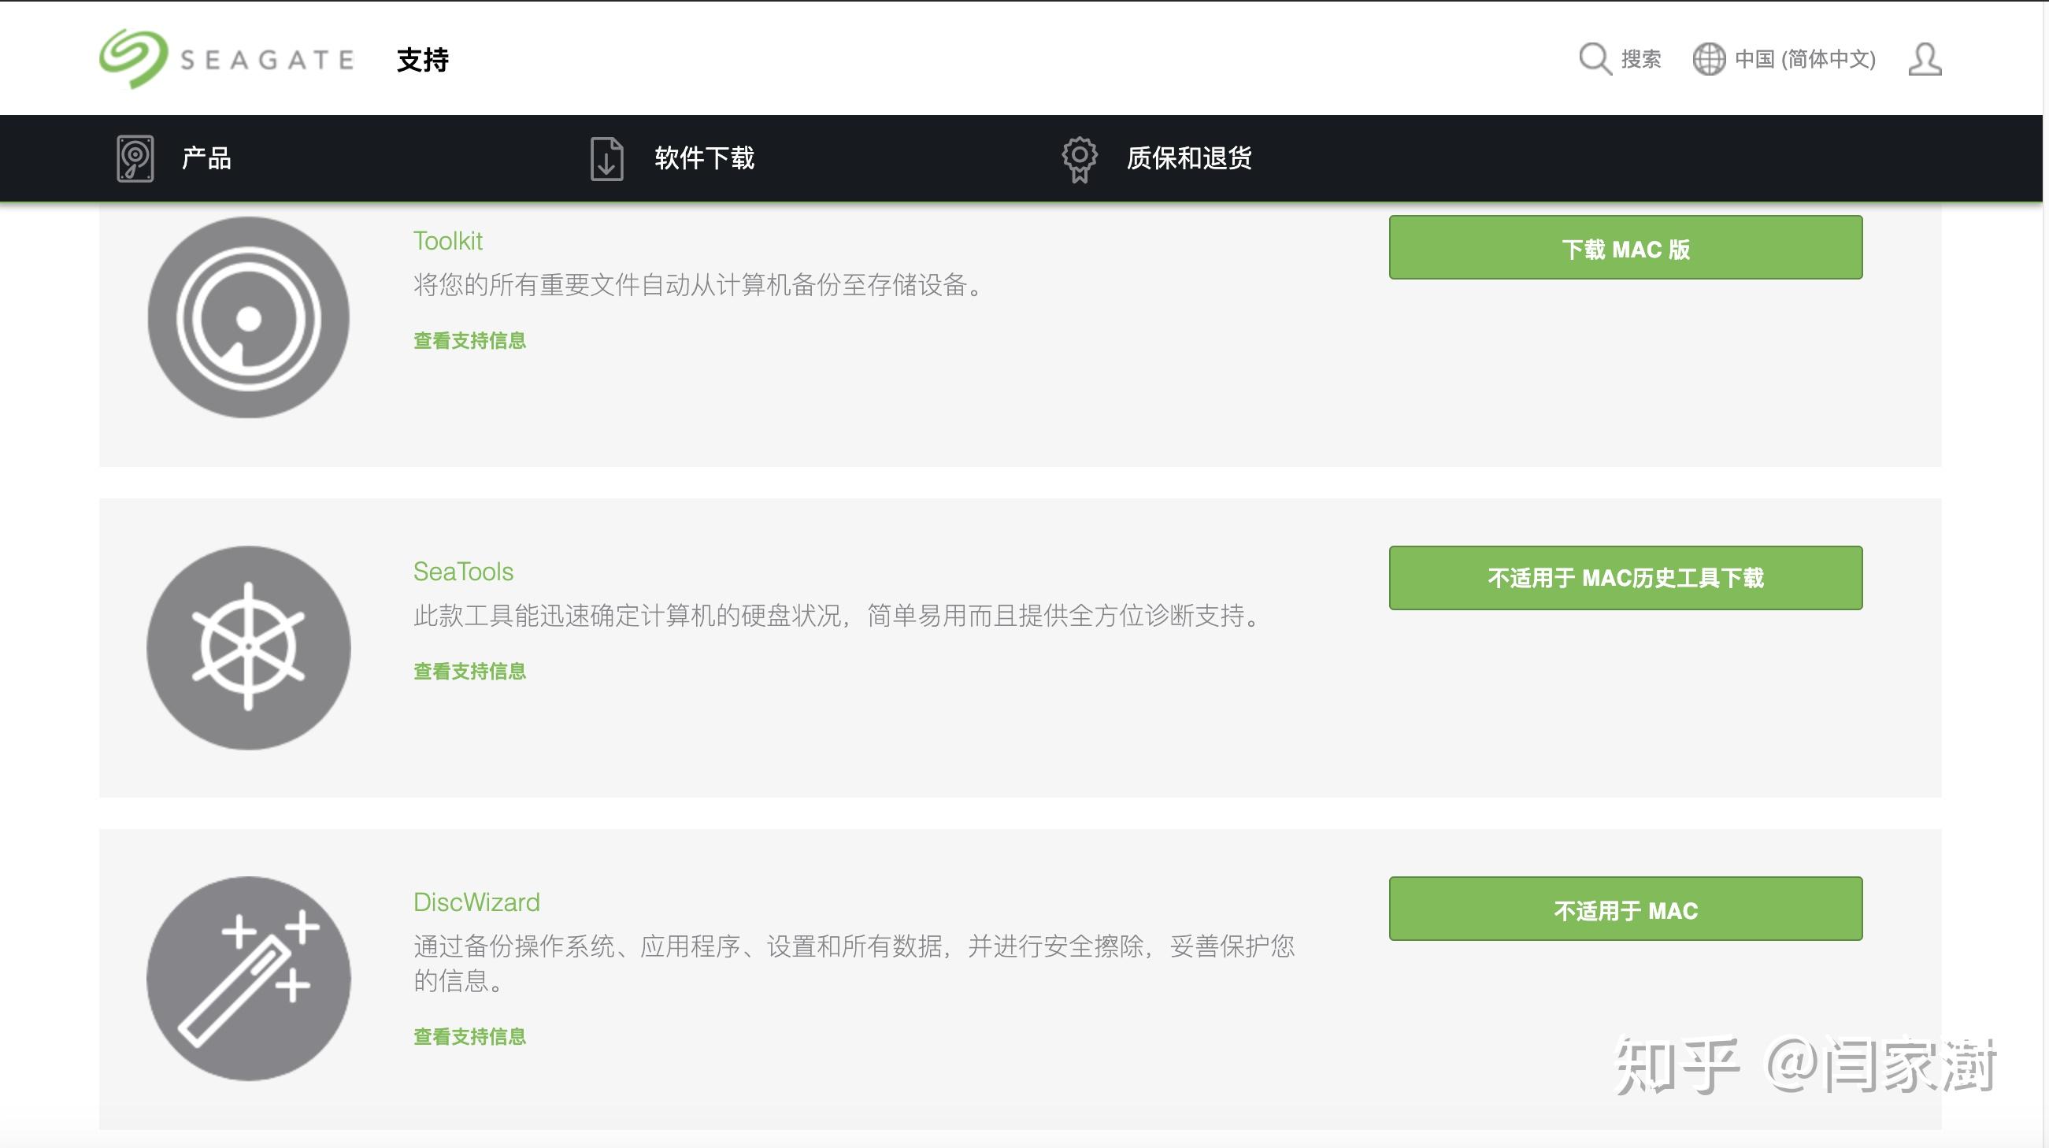Viewport: 2049px width, 1148px height.
Task: Open the 软件下载 menu
Action: point(704,158)
